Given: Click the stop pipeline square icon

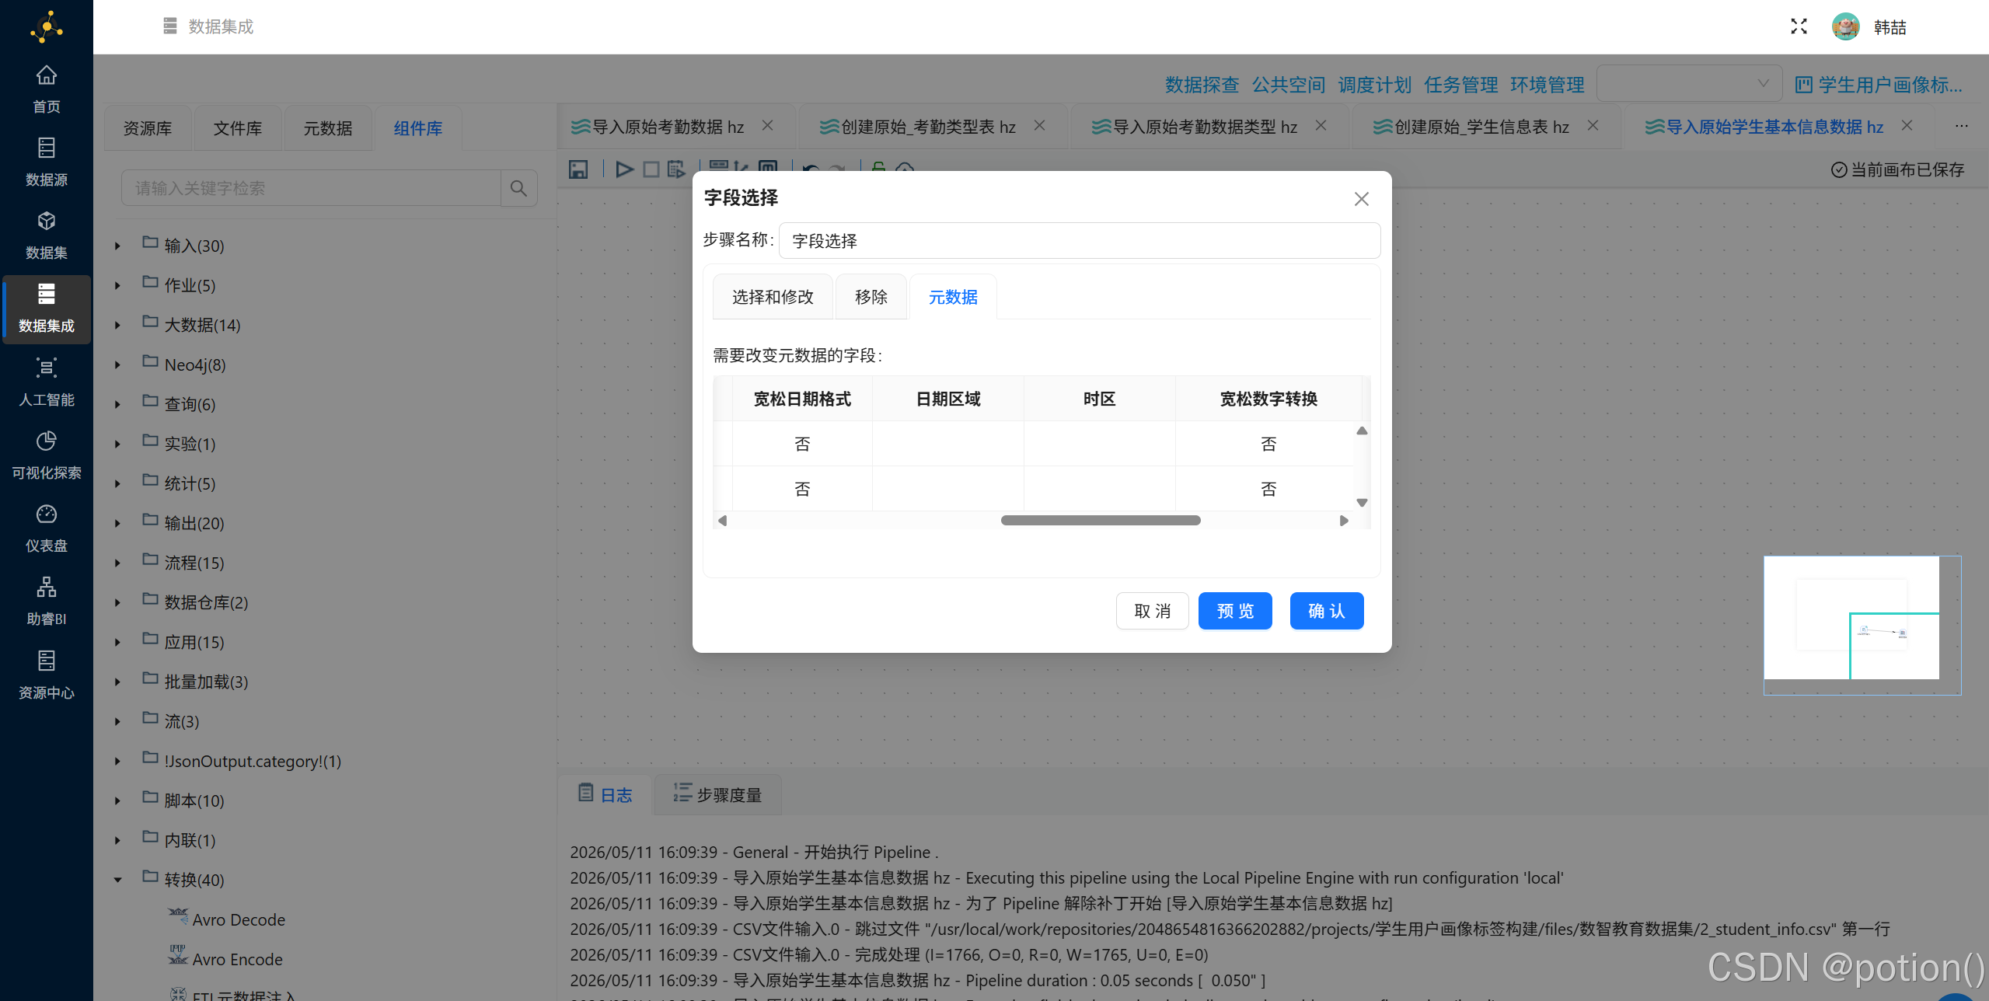Looking at the screenshot, I should (x=651, y=169).
